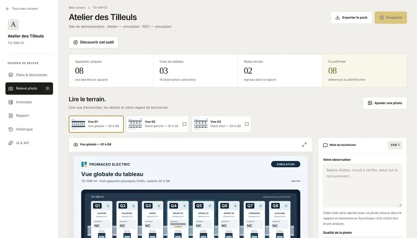Click the Q7 COMMANDE device in photo

point(254,220)
